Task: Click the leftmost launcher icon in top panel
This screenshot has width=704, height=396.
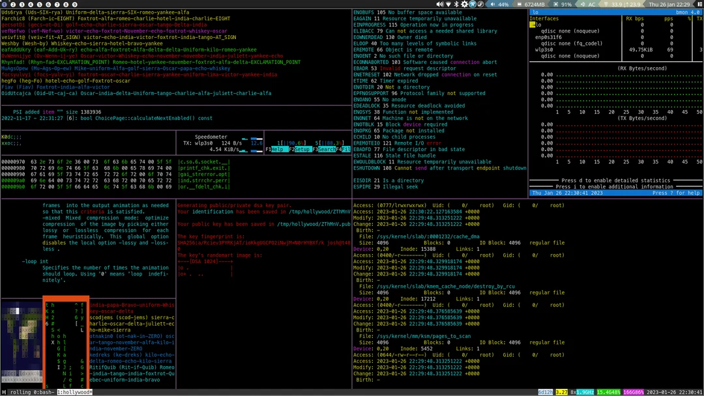Action: coord(5,4)
